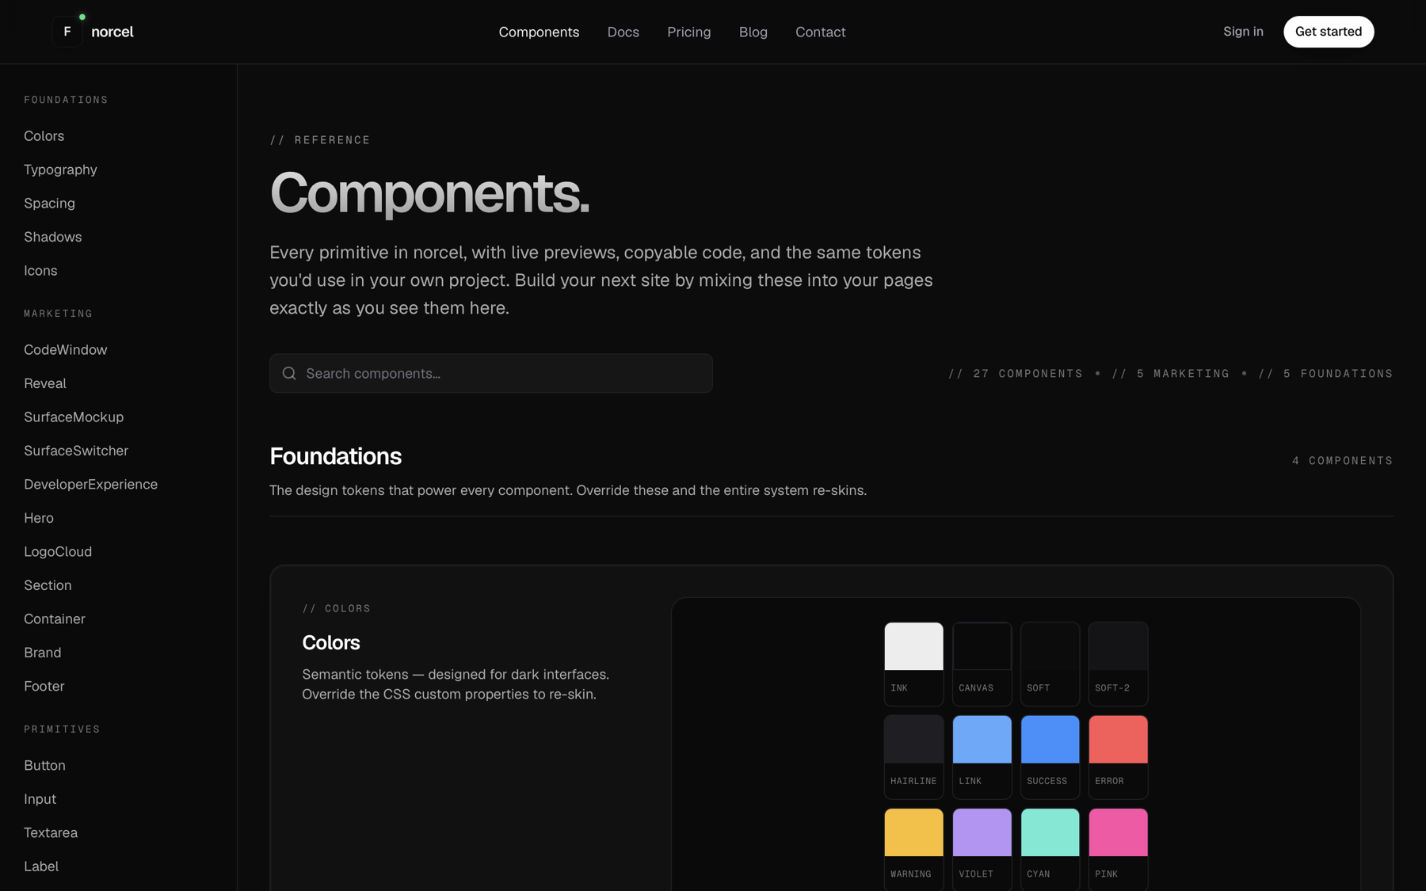
Task: Open Button in the sidebar
Action: 44,766
